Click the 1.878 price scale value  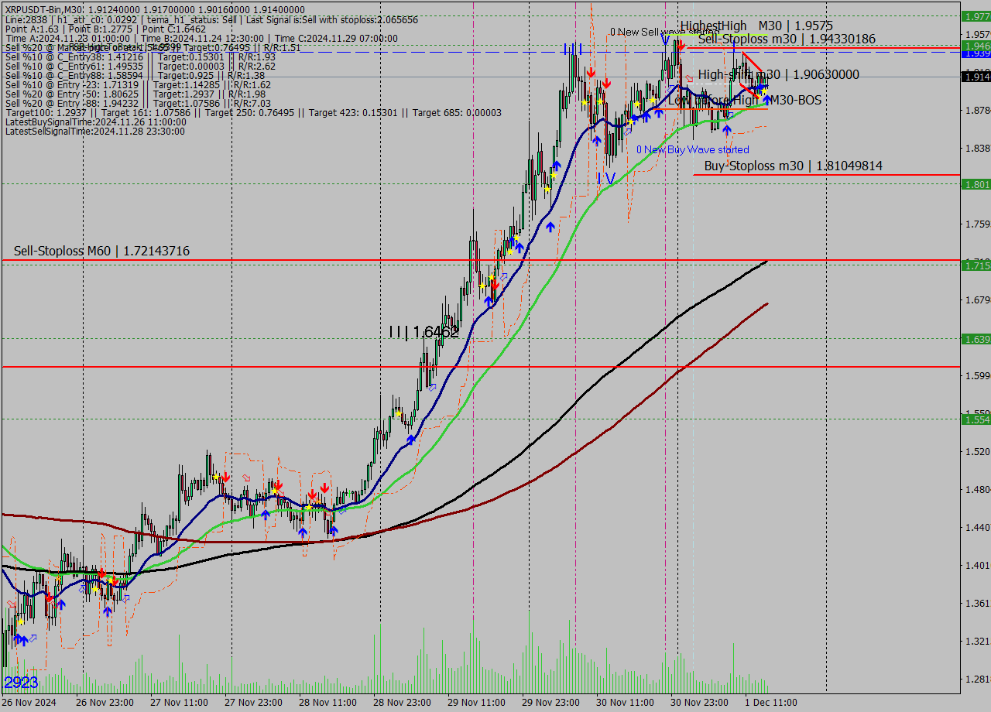click(977, 110)
